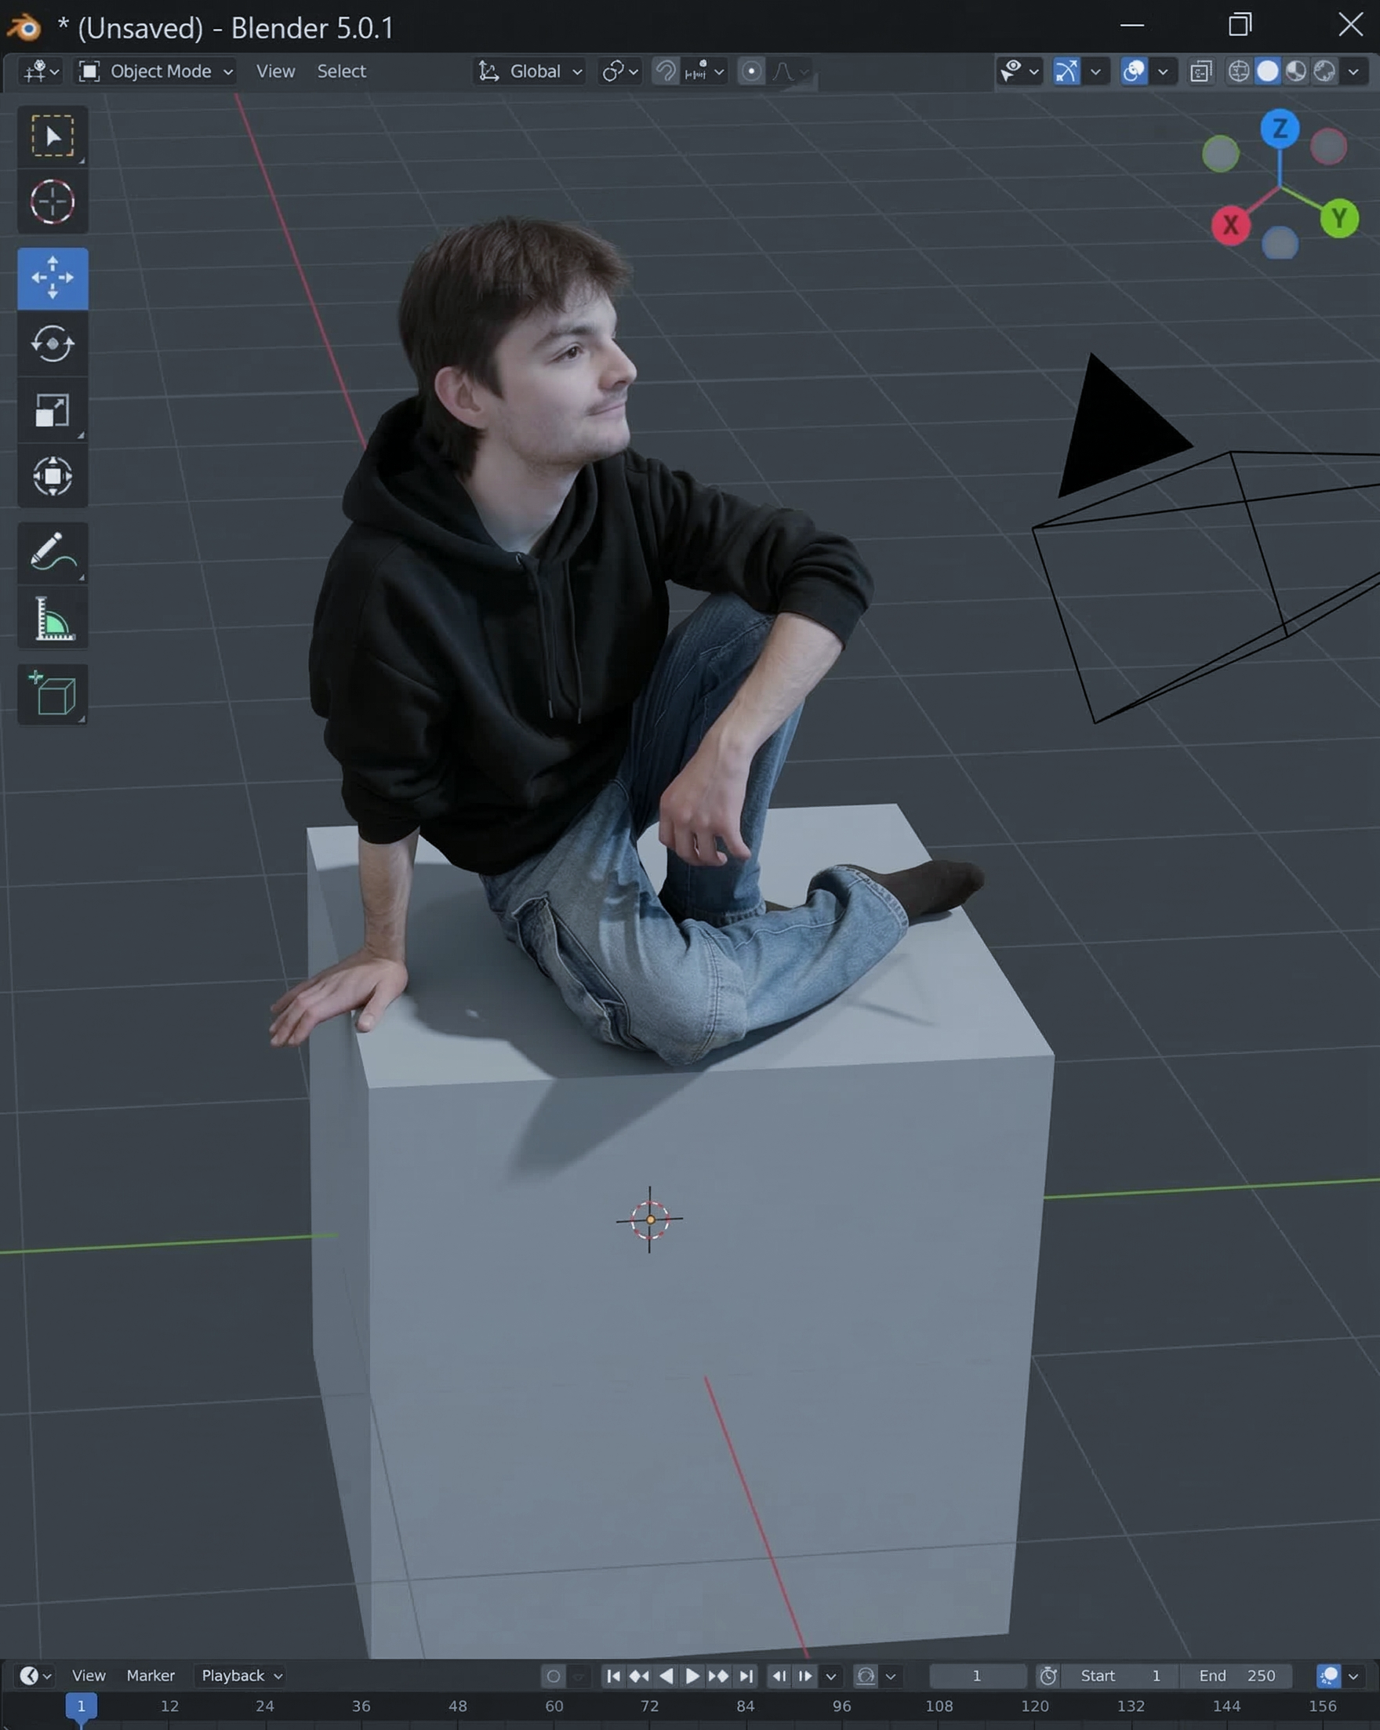Viewport: 1380px width, 1730px height.
Task: Select the 3D Cursor tool
Action: point(53,202)
